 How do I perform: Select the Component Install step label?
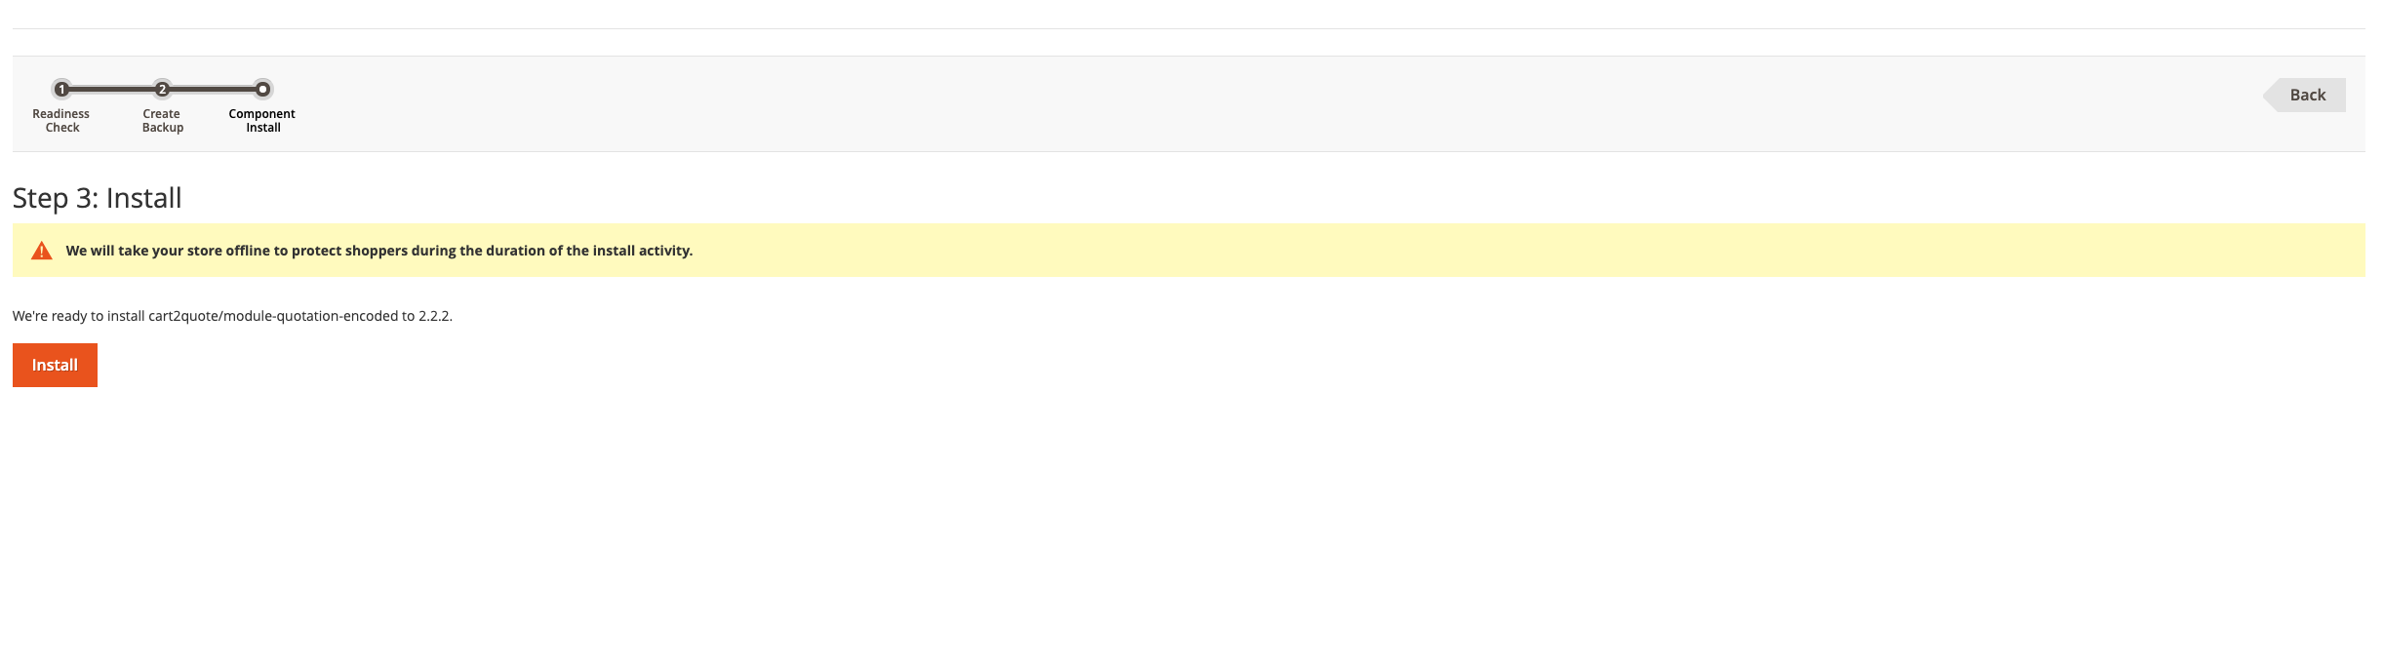(x=262, y=121)
